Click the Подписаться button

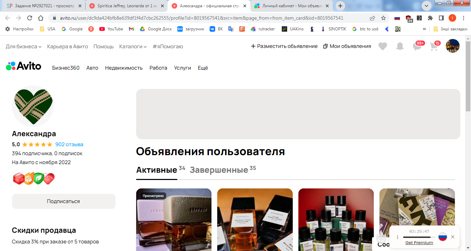(63, 201)
